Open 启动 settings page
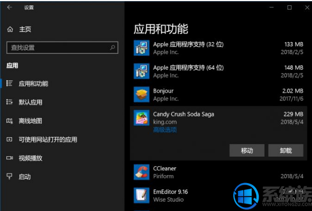 click(x=25, y=177)
